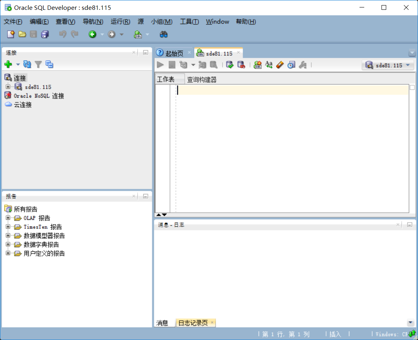Image resolution: width=418 pixels, height=340 pixels.
Task: Switch to the 查询构建器 tab
Action: [x=202, y=79]
